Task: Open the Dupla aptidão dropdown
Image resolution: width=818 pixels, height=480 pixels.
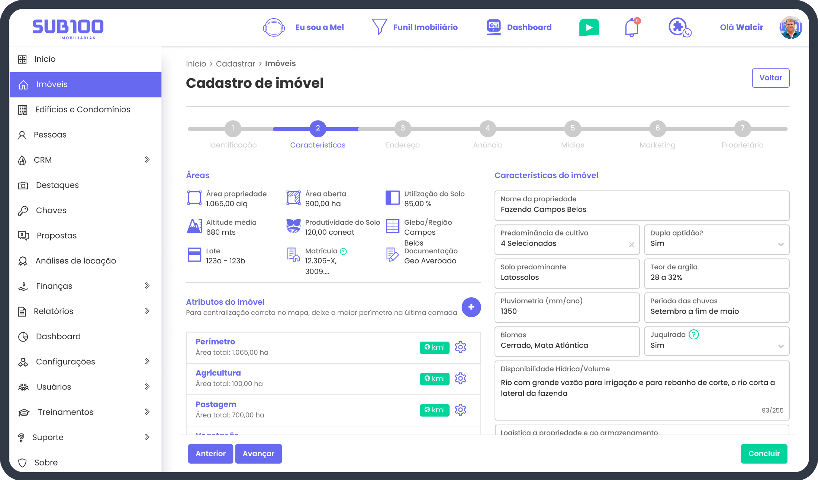Action: (x=716, y=240)
